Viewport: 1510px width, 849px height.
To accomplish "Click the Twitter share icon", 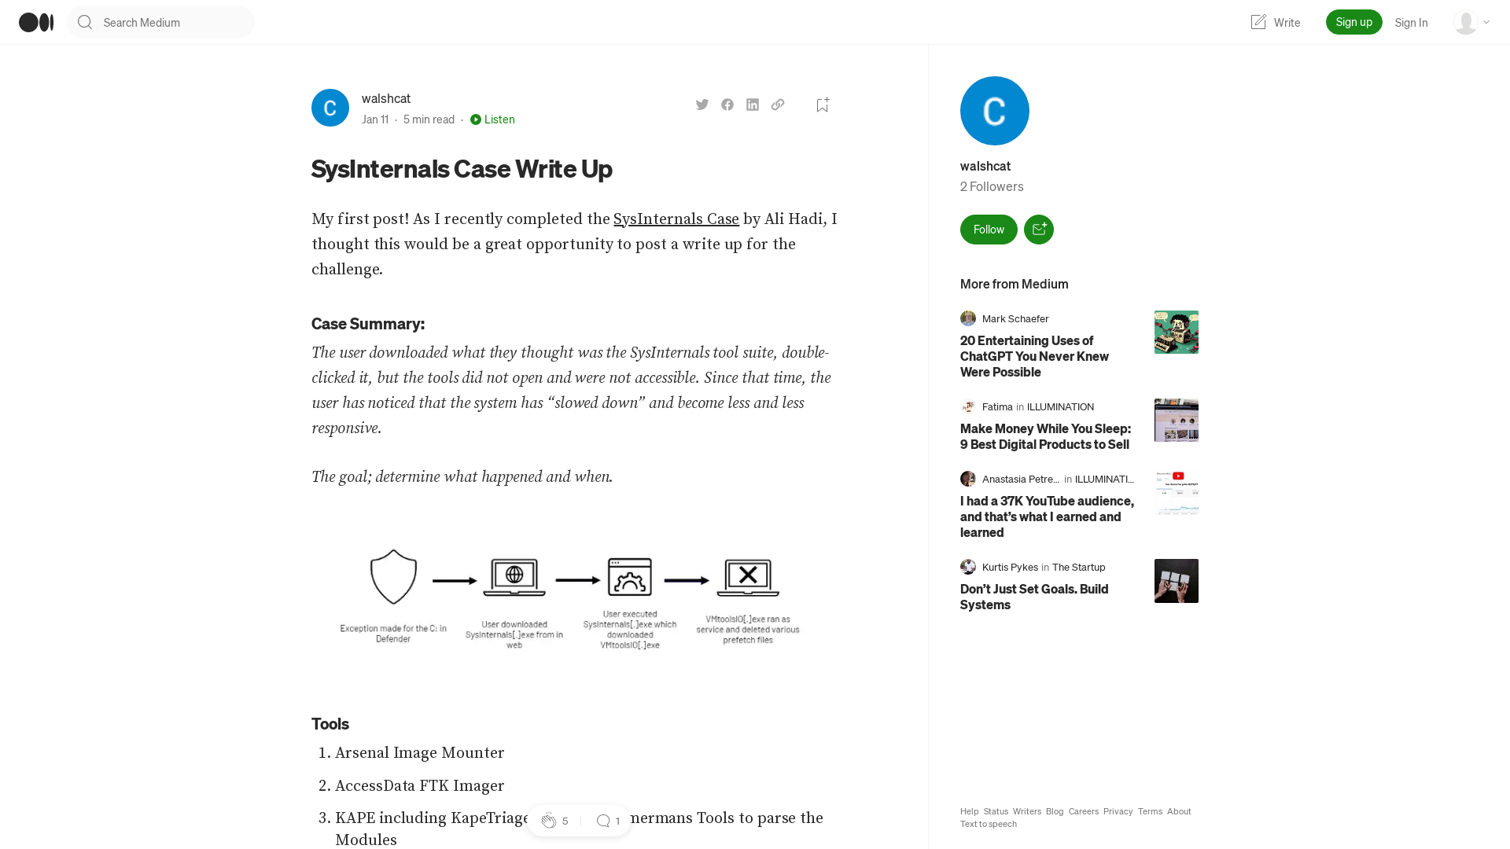I will [x=702, y=104].
